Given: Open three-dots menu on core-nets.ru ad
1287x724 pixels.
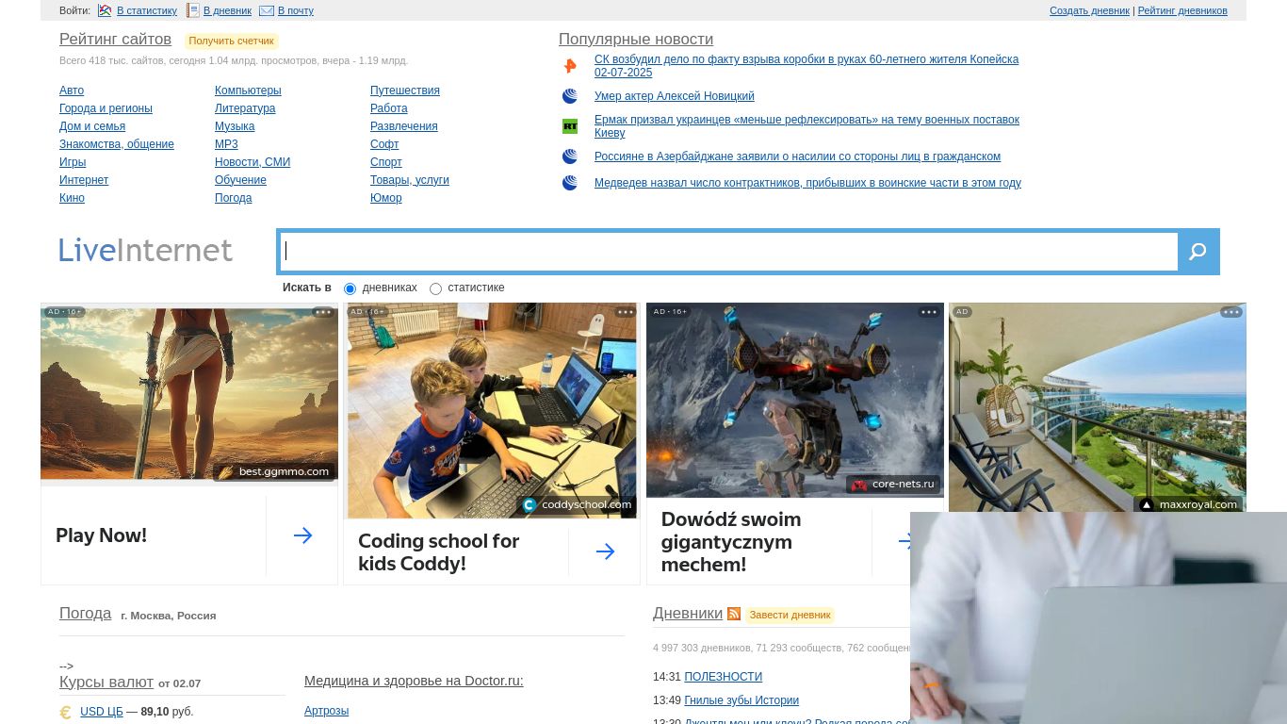Looking at the screenshot, I should pos(929,312).
